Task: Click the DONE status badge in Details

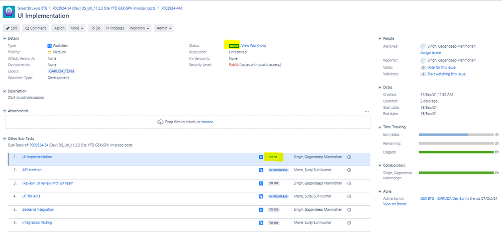Action: pyautogui.click(x=234, y=46)
